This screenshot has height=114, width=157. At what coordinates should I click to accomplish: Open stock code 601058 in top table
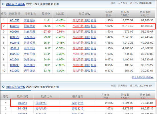tap(15, 20)
